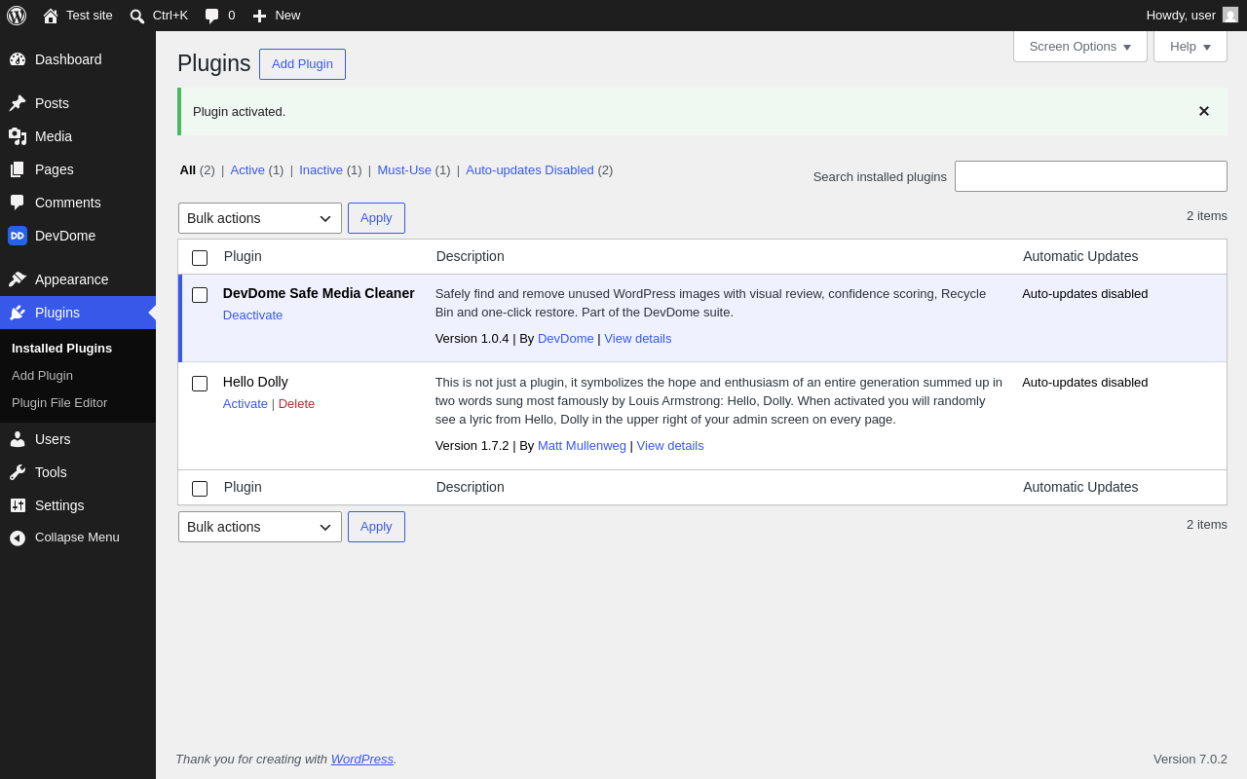Image resolution: width=1247 pixels, height=779 pixels.
Task: Open the top Bulk actions dropdown
Action: coord(260,218)
